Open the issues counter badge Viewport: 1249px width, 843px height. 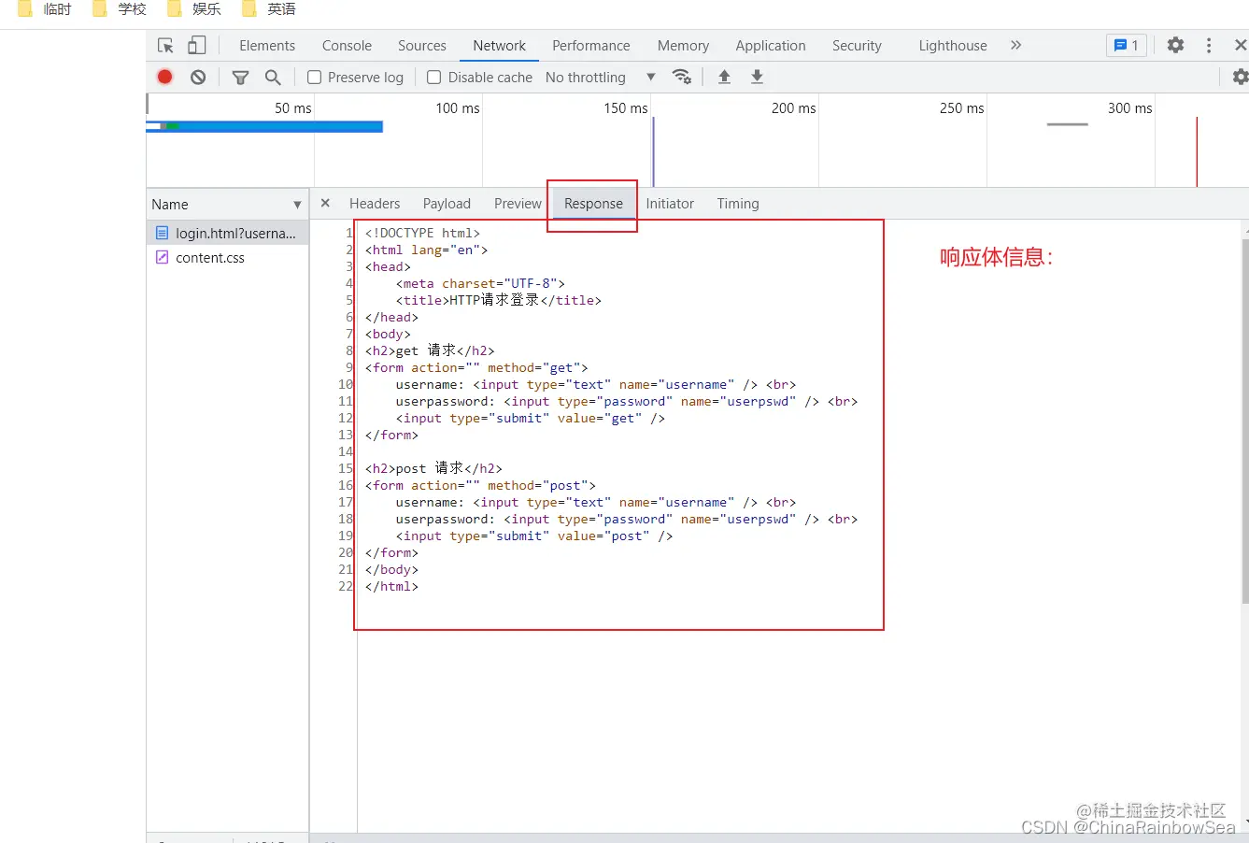tap(1127, 45)
